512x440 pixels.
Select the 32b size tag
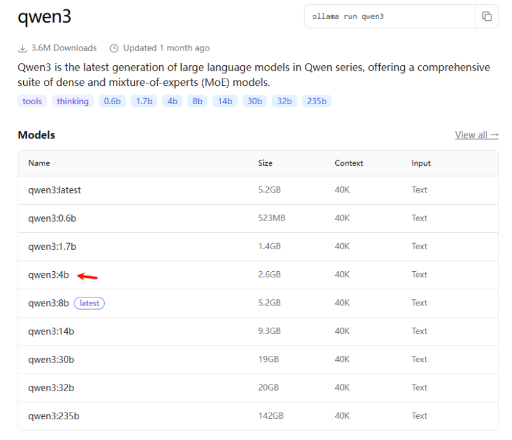(285, 101)
